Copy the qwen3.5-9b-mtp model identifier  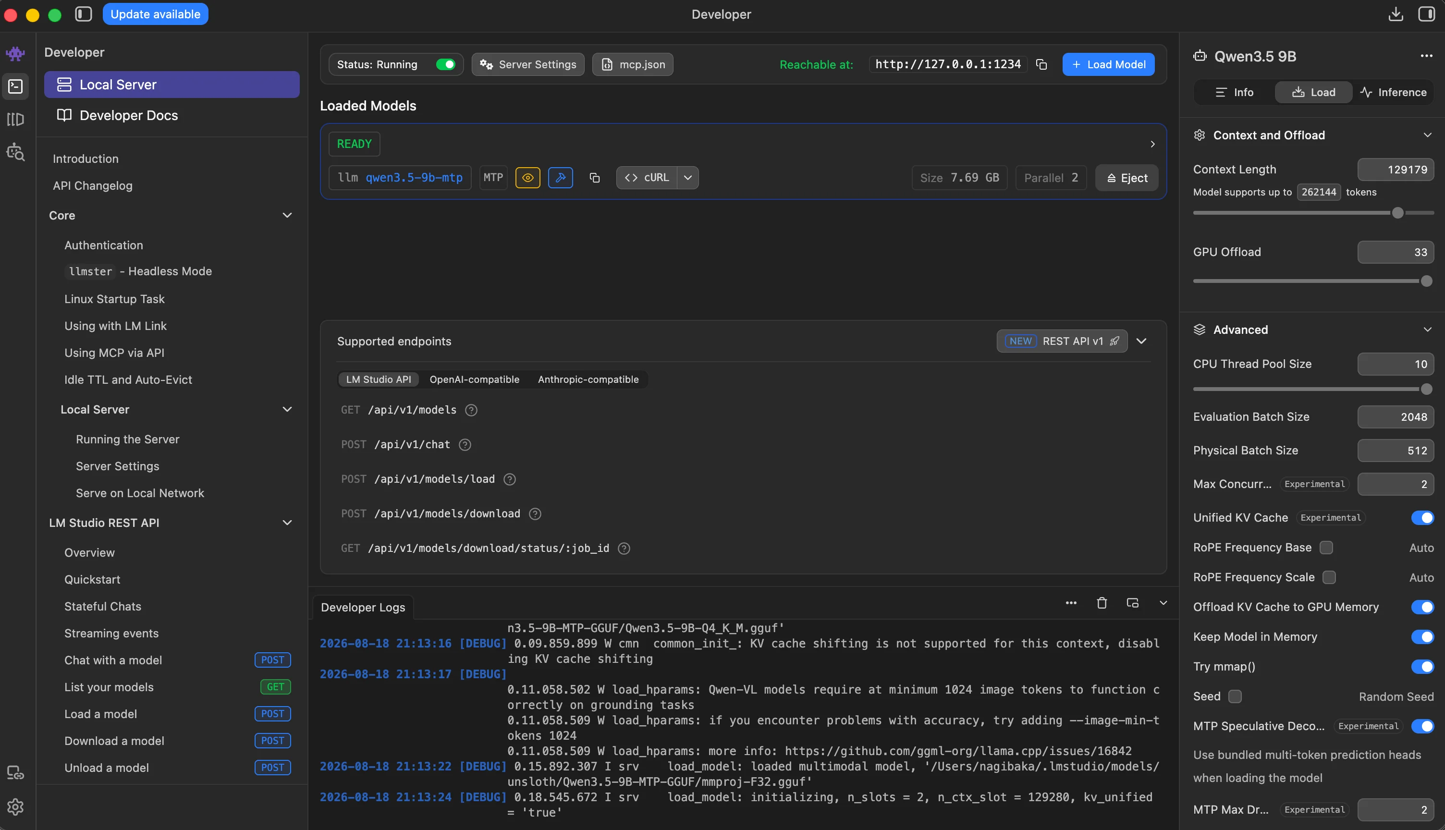[x=595, y=178]
